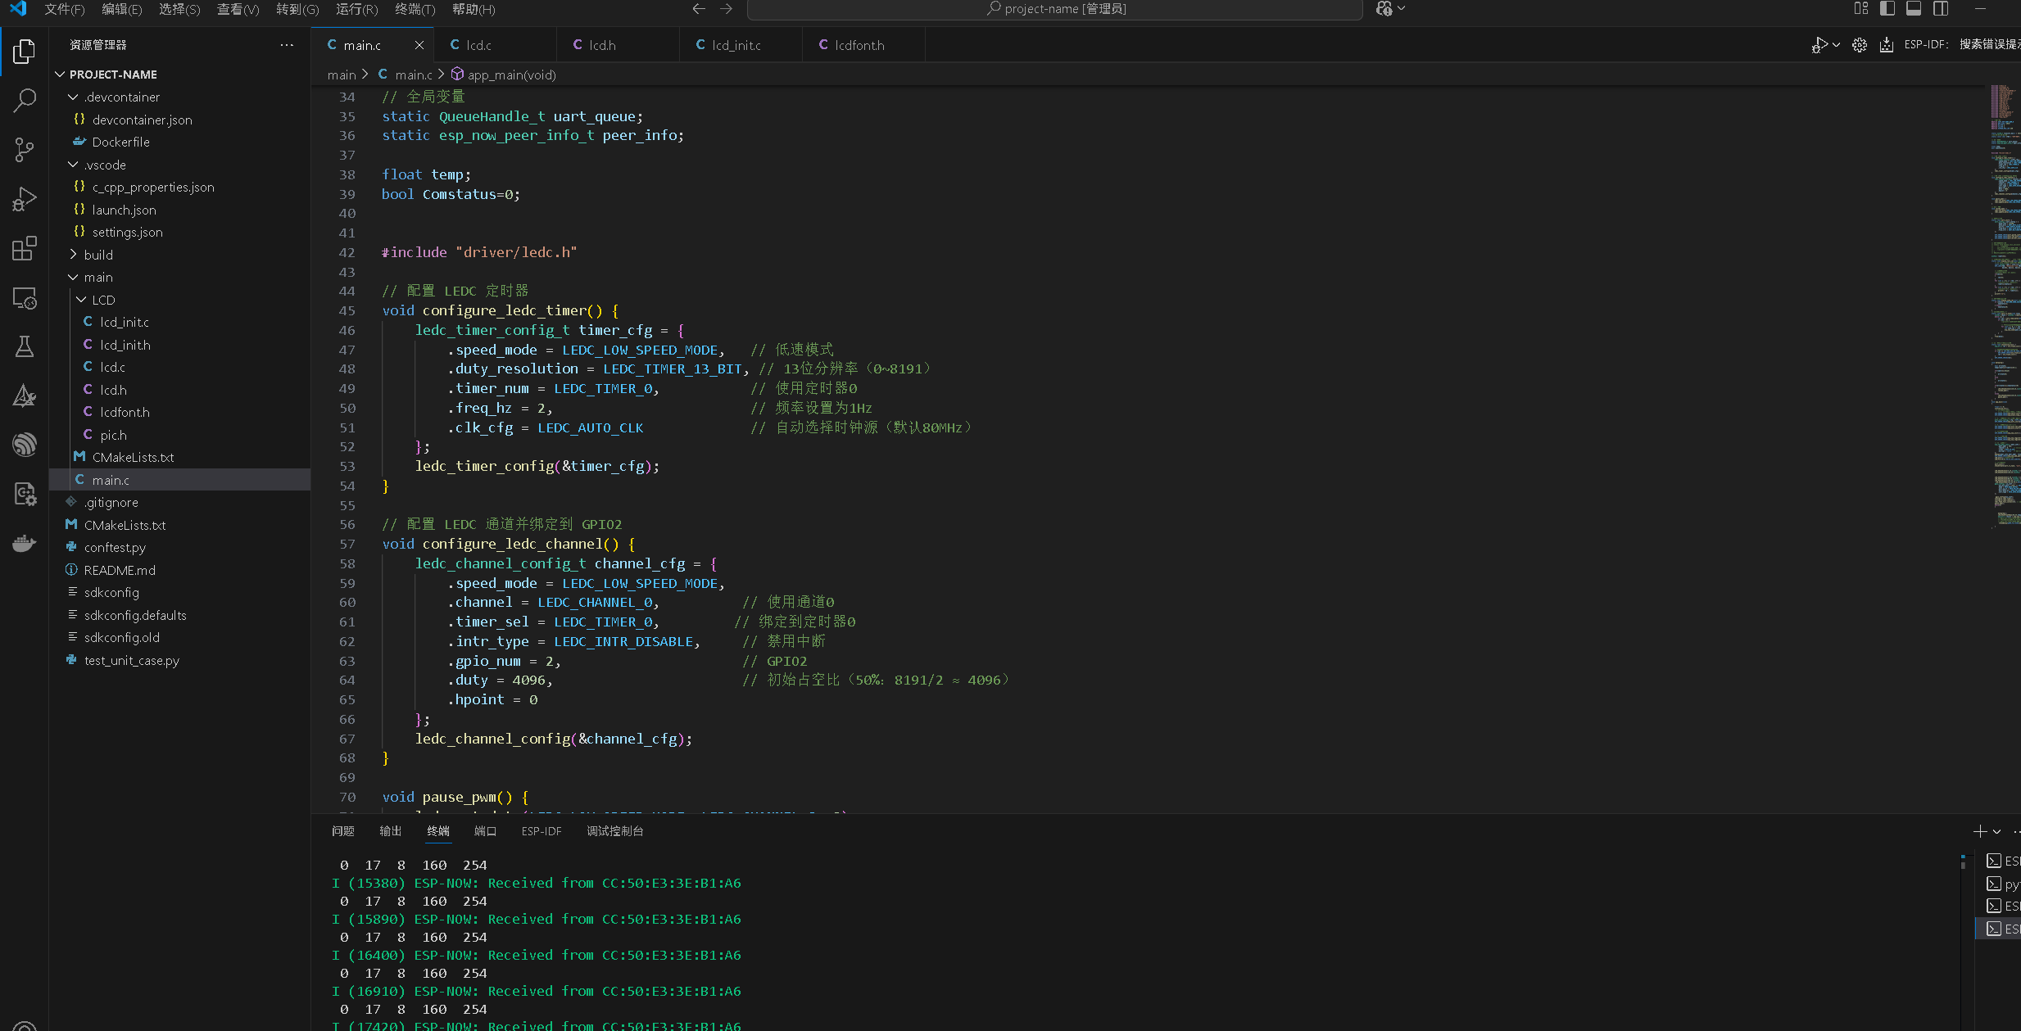Viewport: 2021px width, 1031px height.
Task: Open Explorer panel more actions ellipsis
Action: [287, 45]
